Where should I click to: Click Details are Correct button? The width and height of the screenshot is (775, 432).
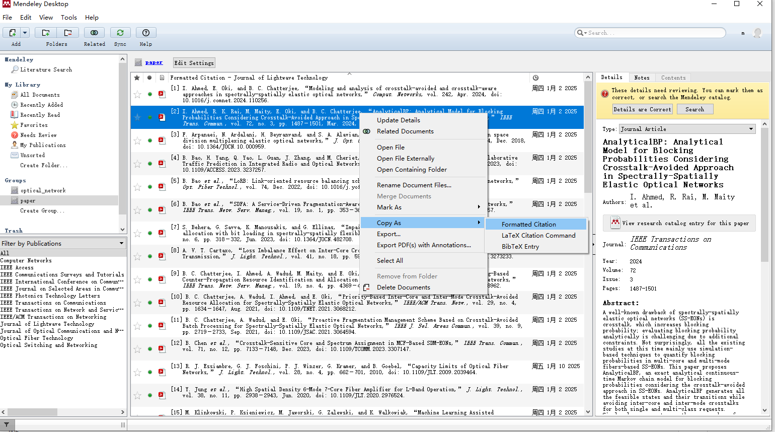642,109
